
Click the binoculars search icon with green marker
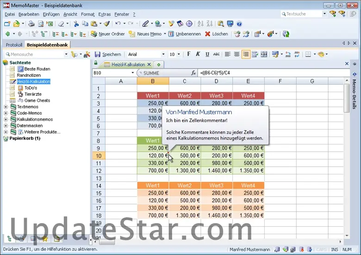click(333, 14)
